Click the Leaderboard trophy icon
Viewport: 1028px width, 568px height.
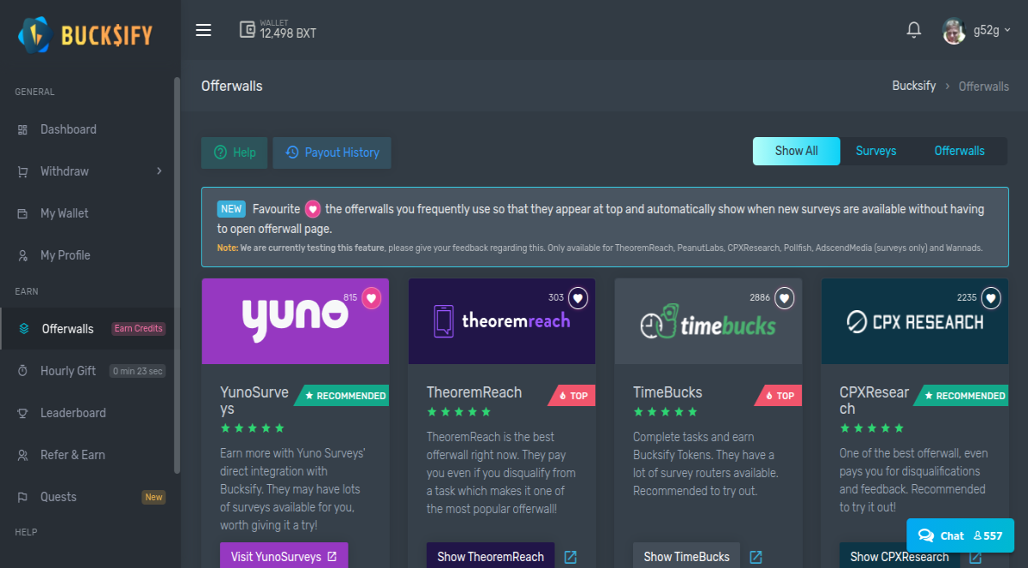(x=23, y=413)
